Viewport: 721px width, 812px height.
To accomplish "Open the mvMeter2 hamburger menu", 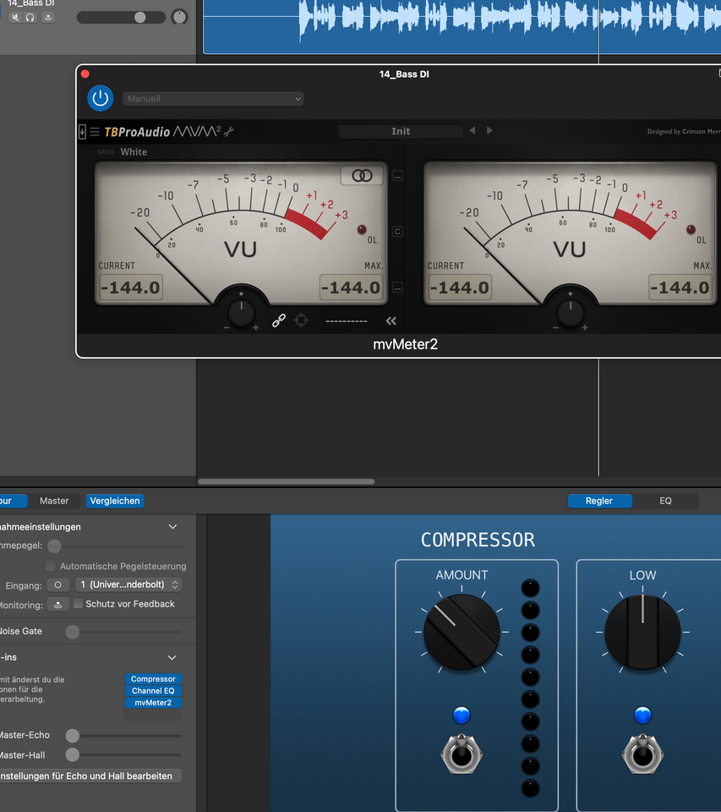I will point(95,132).
